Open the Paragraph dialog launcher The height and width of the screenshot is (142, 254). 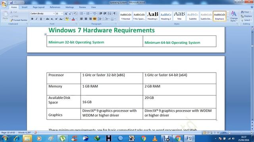pyautogui.click(x=116, y=24)
